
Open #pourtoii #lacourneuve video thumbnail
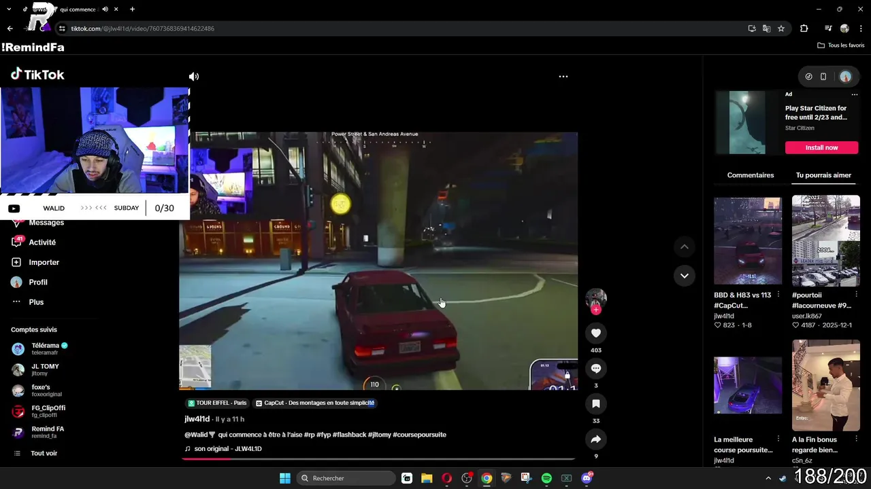point(825,240)
